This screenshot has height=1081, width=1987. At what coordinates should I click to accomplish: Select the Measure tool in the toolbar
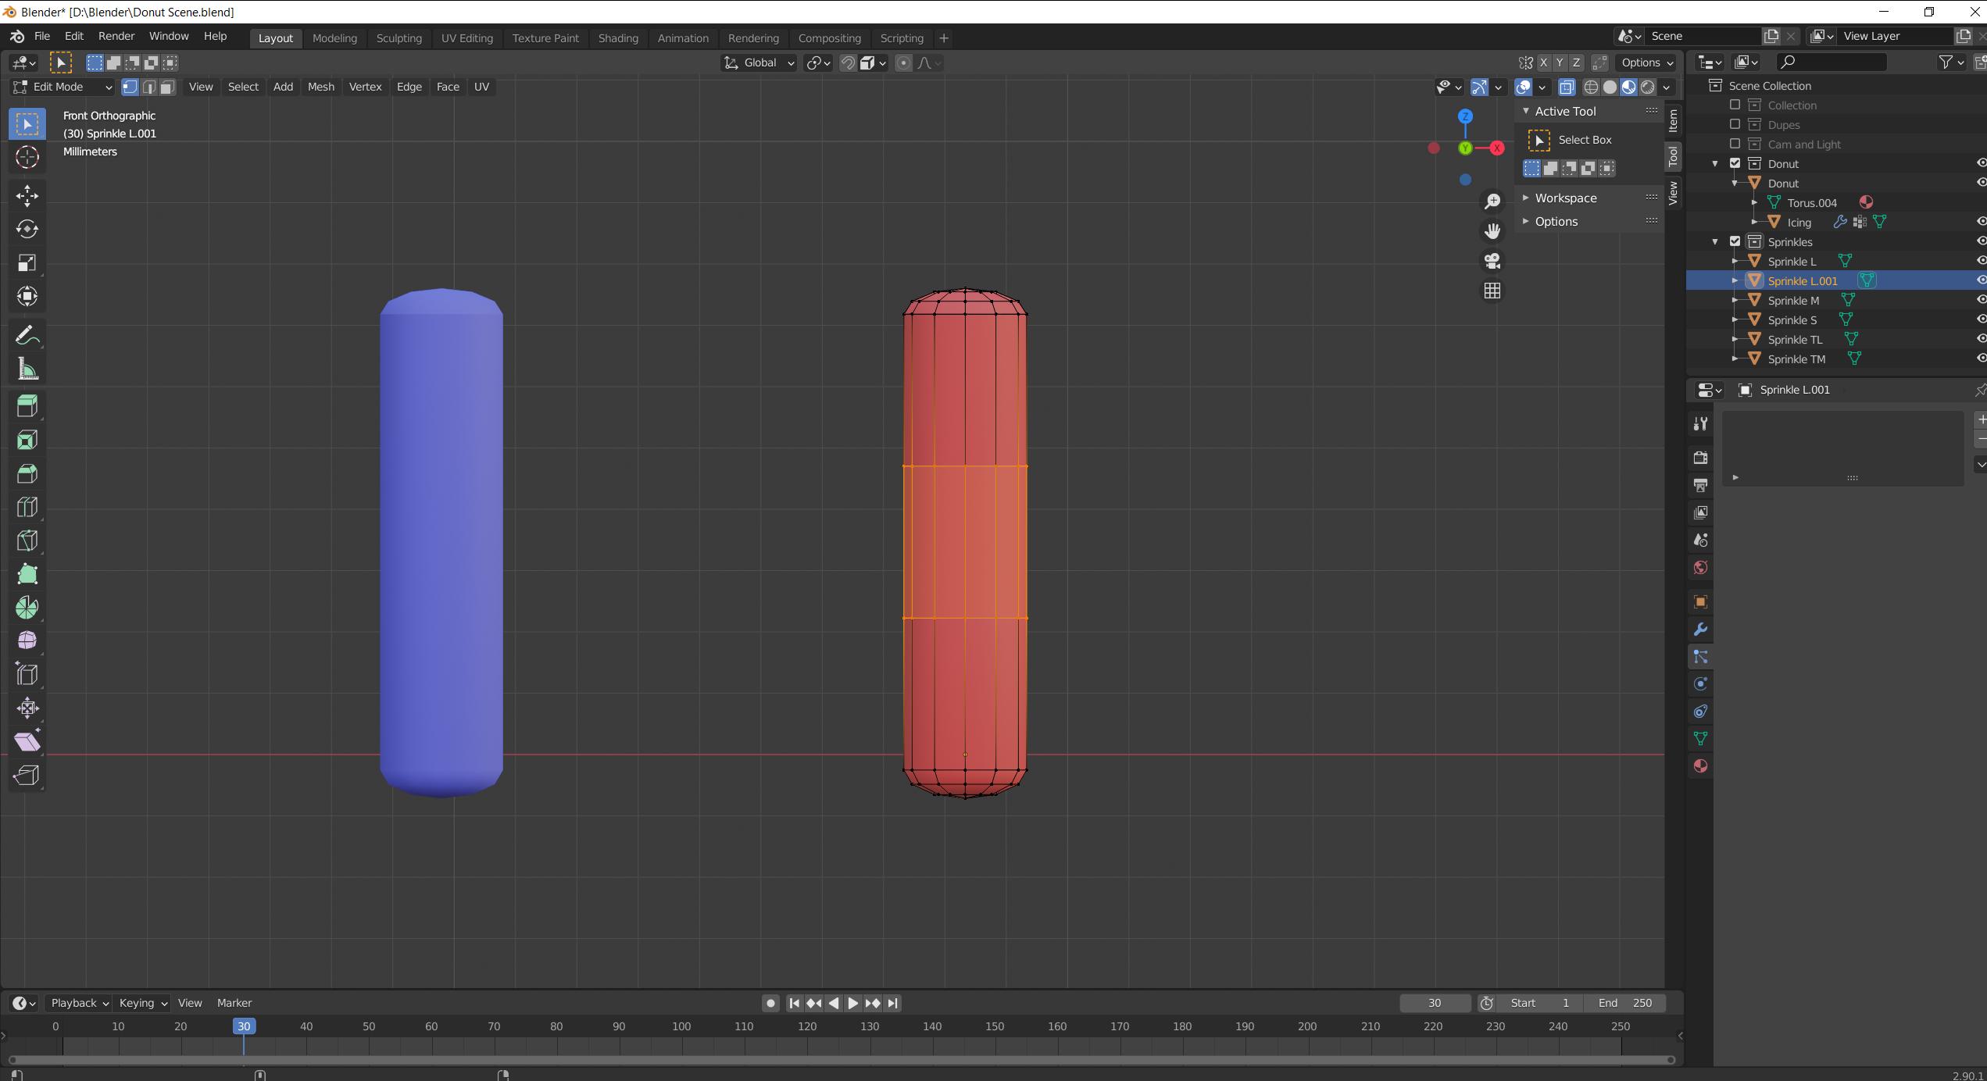pyautogui.click(x=27, y=369)
